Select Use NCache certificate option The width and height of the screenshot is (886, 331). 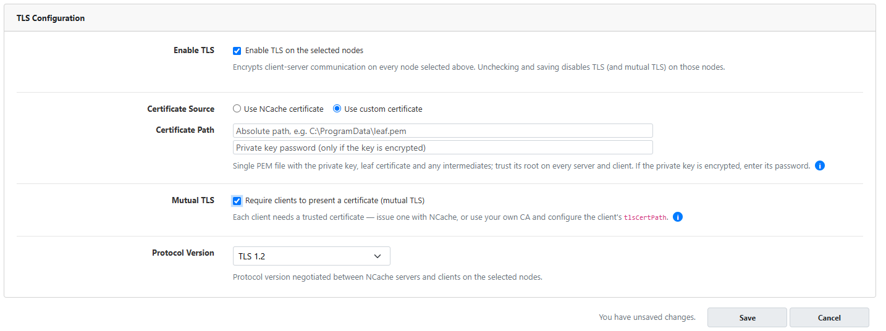tap(237, 109)
